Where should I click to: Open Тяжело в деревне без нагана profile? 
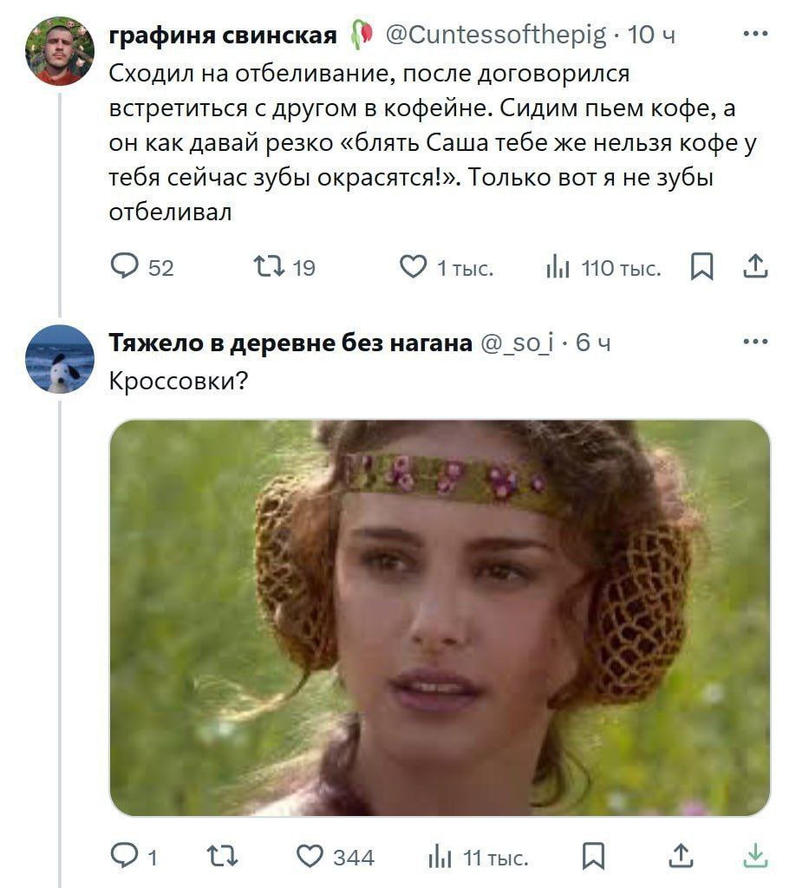[290, 343]
